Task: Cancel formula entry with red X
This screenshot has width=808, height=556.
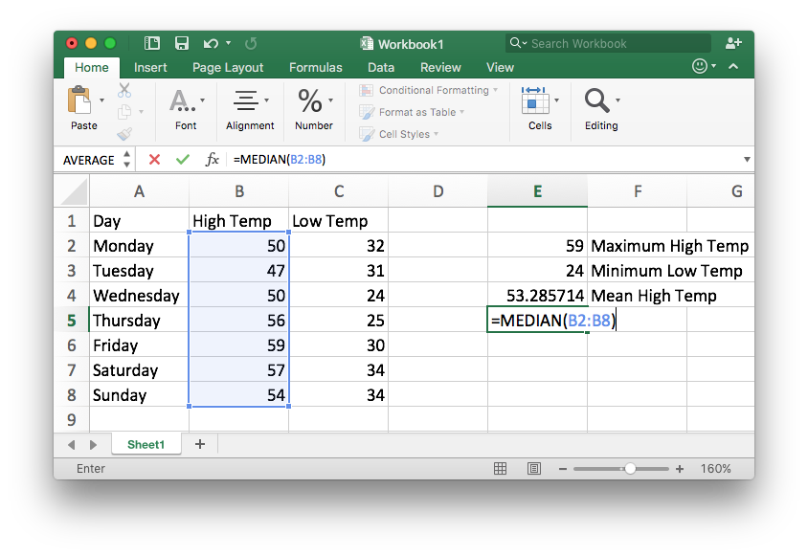Action: (154, 160)
